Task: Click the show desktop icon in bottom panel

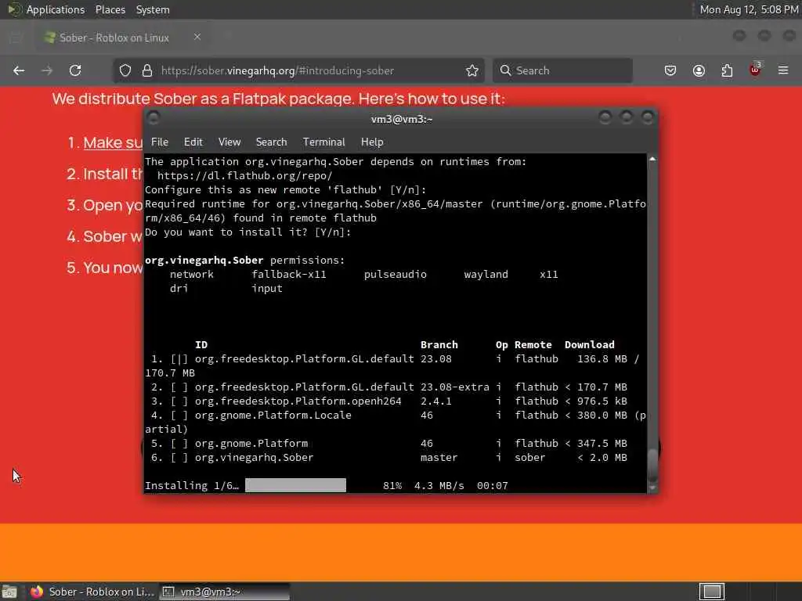Action: point(9,592)
